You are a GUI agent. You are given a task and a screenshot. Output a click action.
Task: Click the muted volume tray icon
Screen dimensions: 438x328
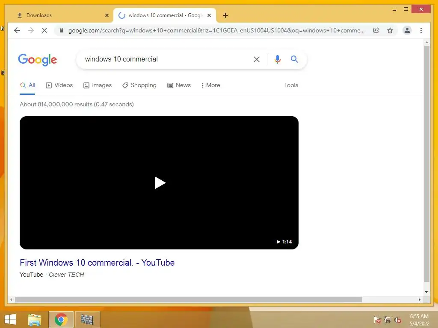(x=398, y=320)
